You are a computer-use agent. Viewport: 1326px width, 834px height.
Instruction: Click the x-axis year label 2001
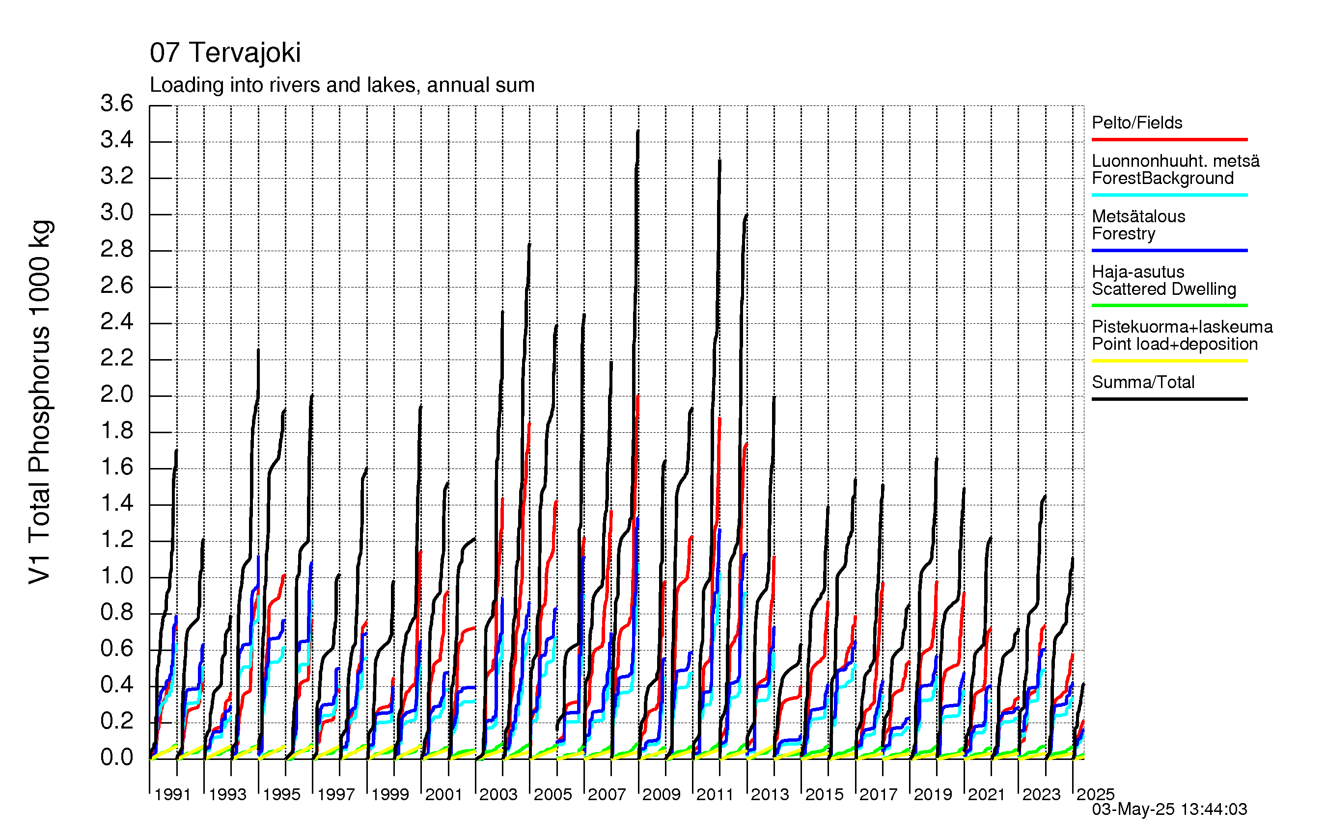tap(444, 794)
